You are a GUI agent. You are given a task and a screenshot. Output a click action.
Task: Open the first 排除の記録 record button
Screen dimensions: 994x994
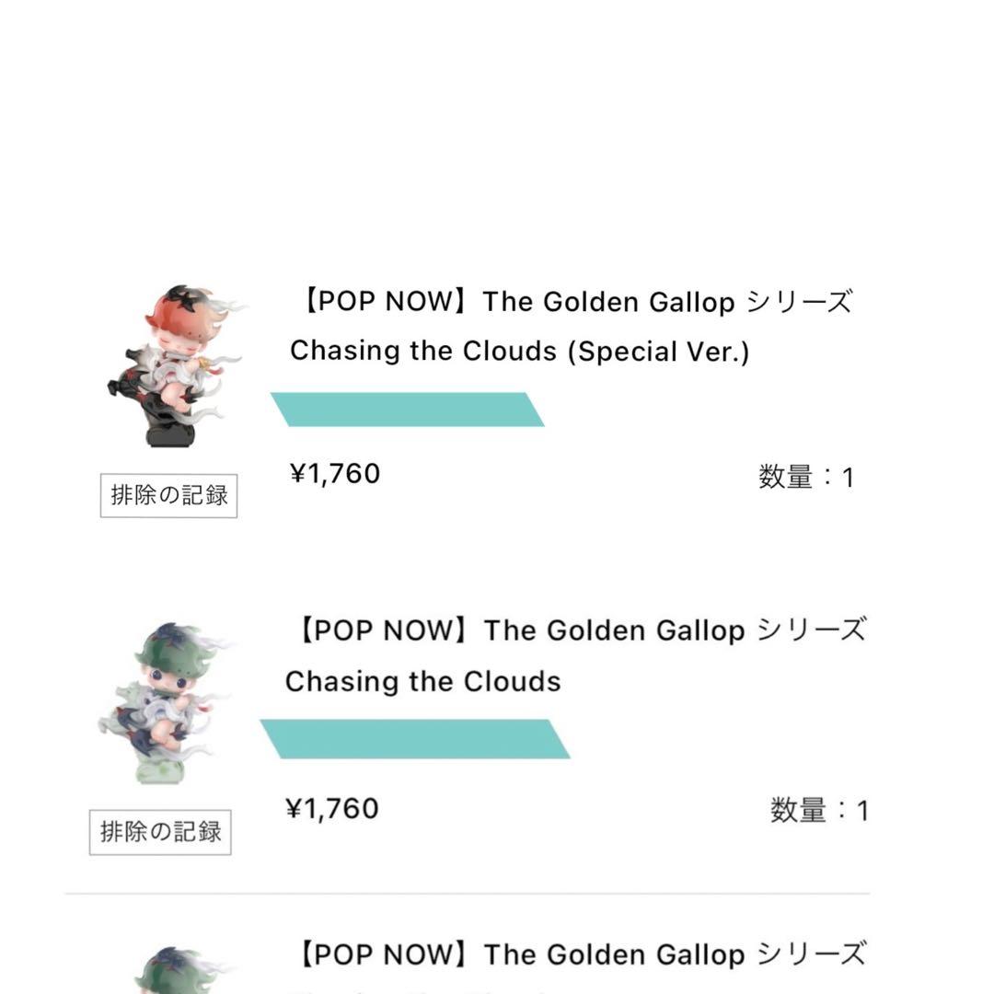169,495
